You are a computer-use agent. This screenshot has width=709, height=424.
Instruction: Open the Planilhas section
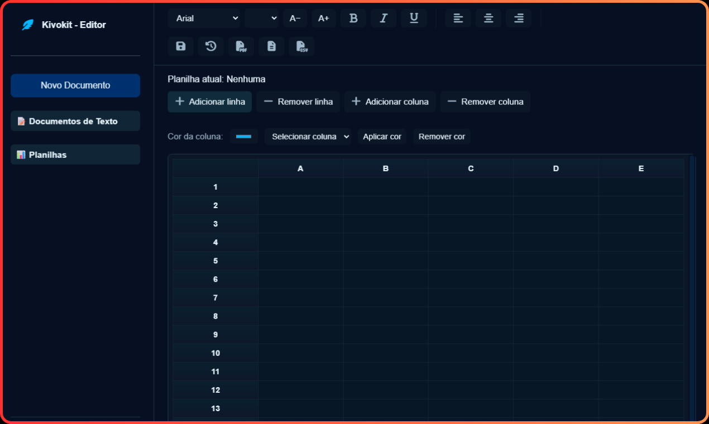coord(75,155)
